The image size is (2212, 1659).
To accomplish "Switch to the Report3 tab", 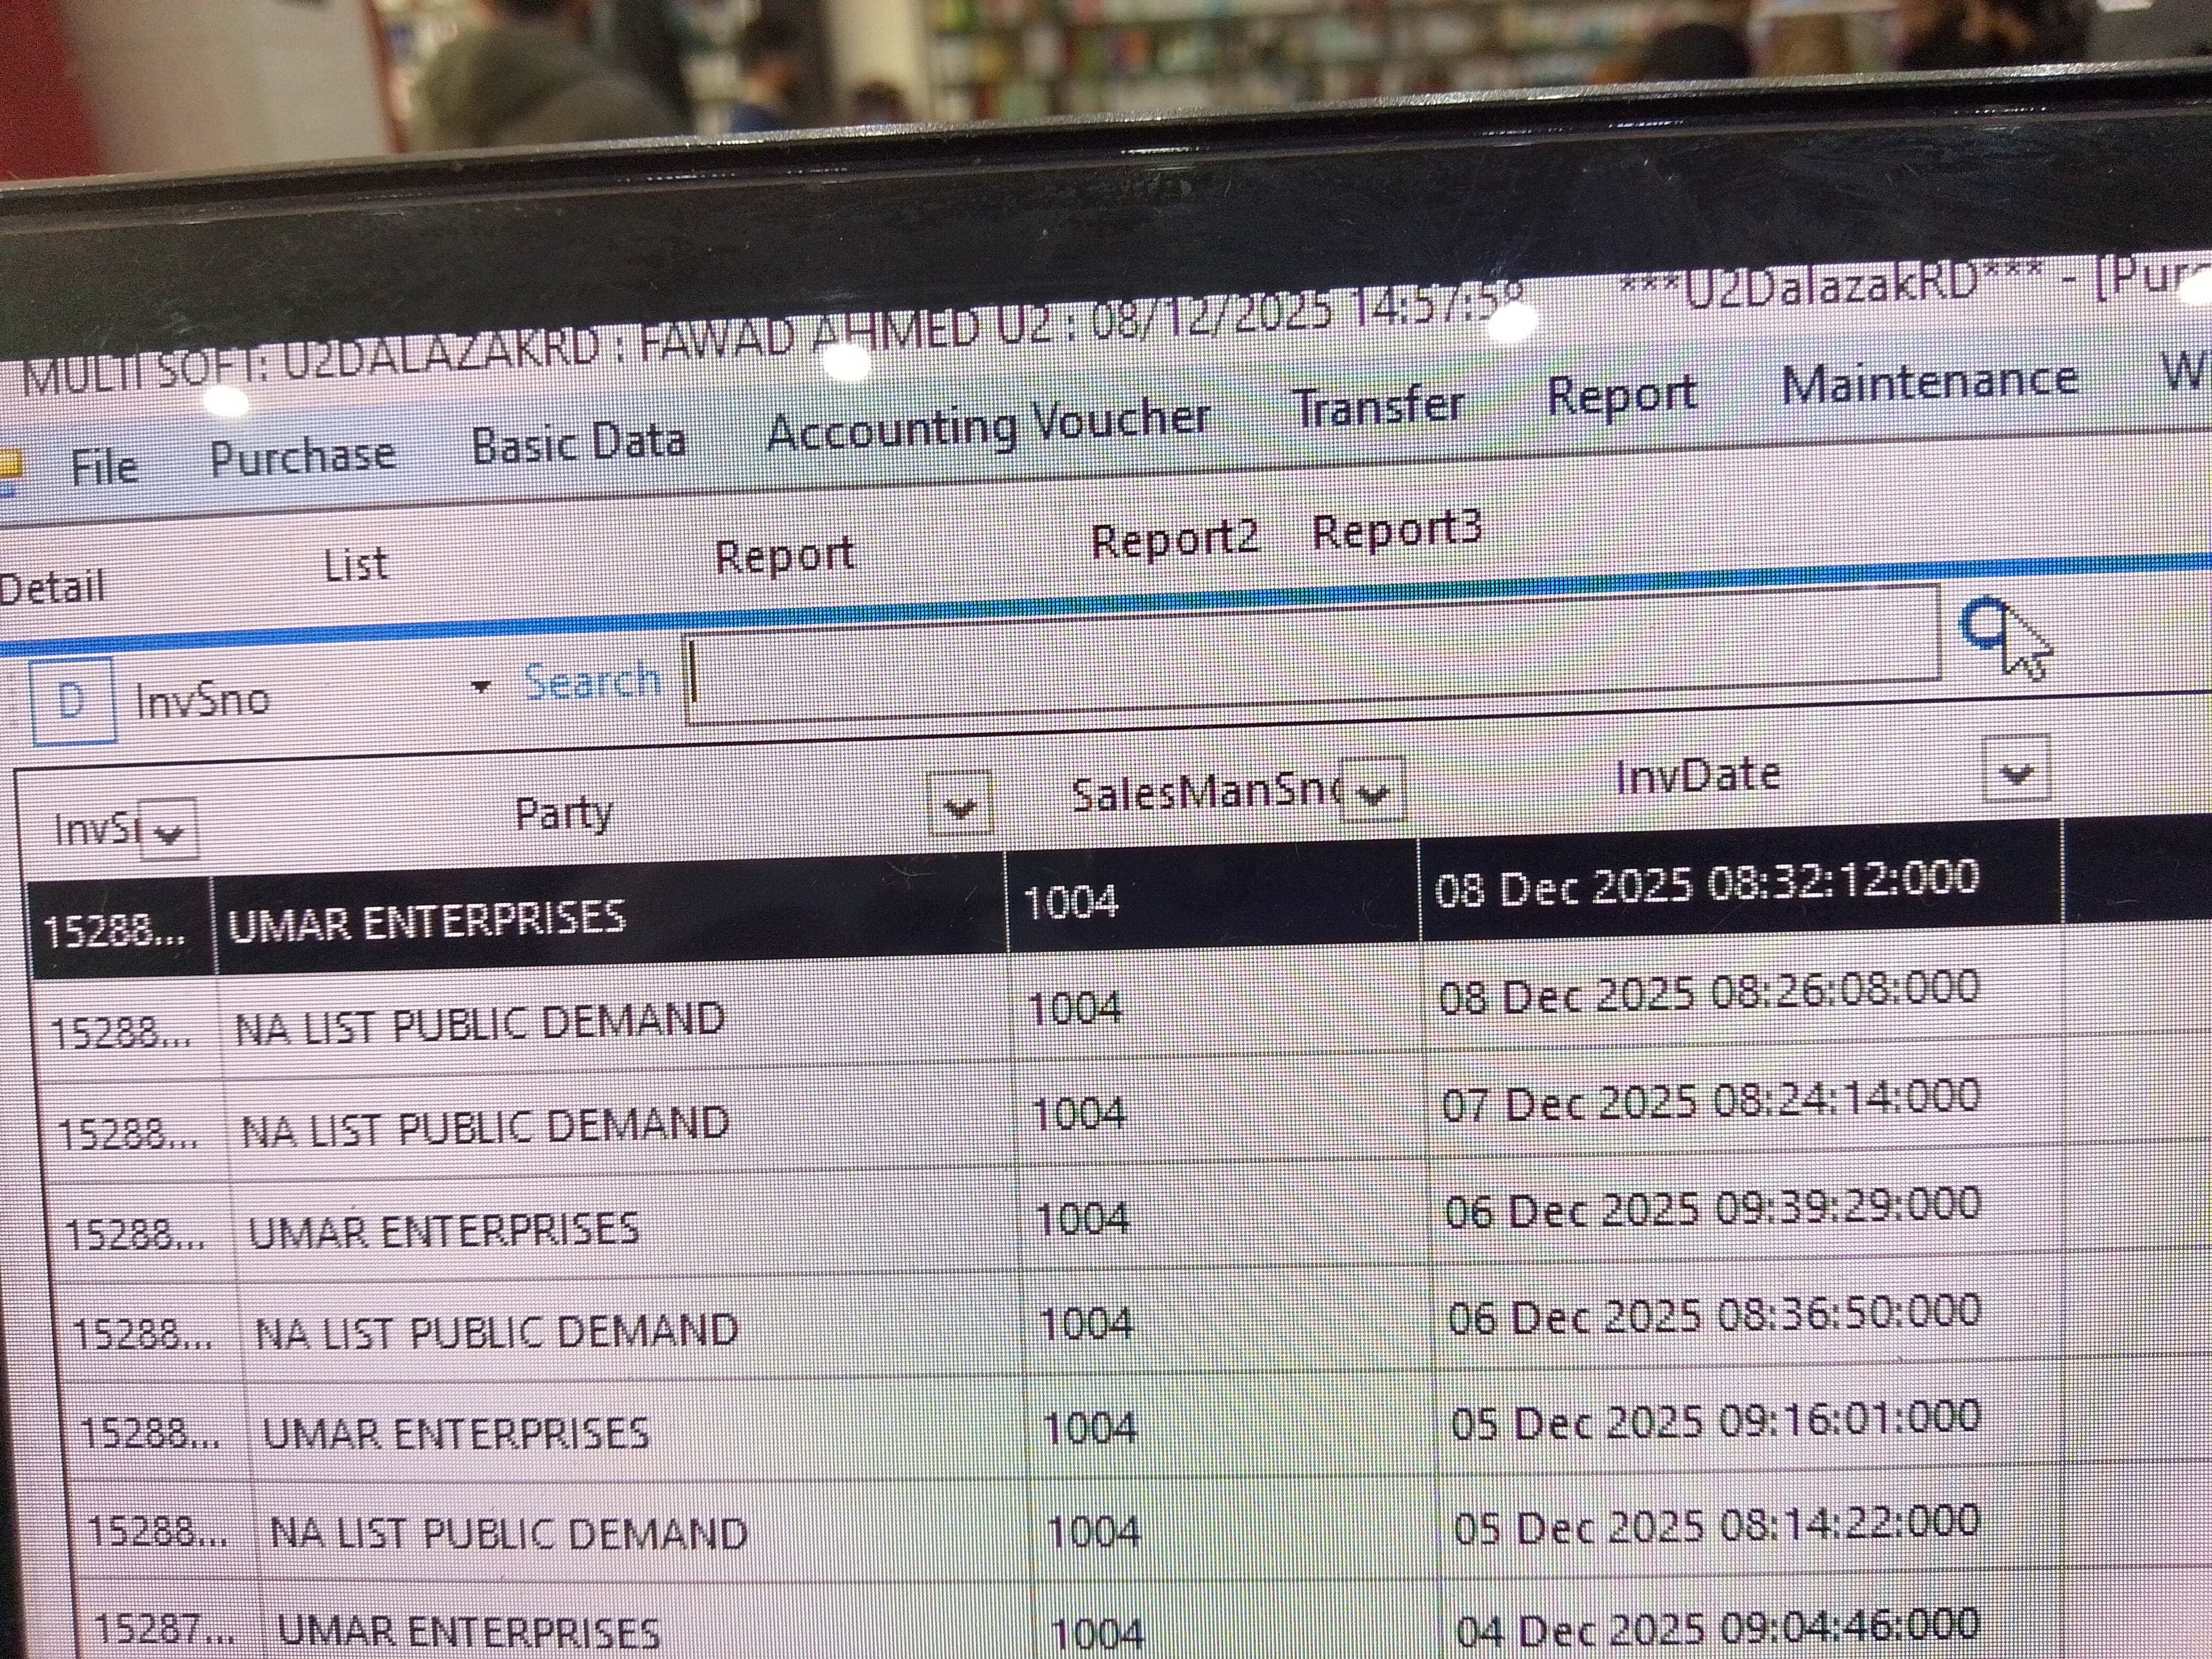I will 1396,531.
